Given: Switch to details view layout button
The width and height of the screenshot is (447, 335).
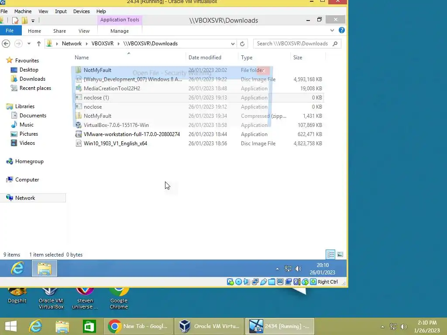Looking at the screenshot, I should pyautogui.click(x=330, y=254).
